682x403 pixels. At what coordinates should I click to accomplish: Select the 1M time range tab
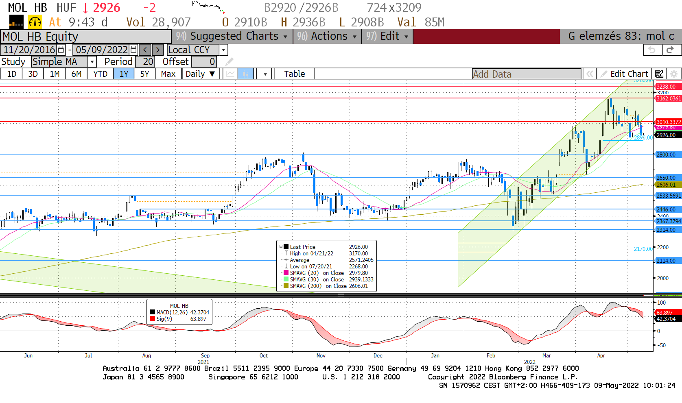[x=55, y=74]
